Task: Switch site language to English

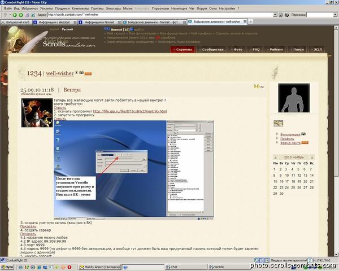Action: point(54,29)
